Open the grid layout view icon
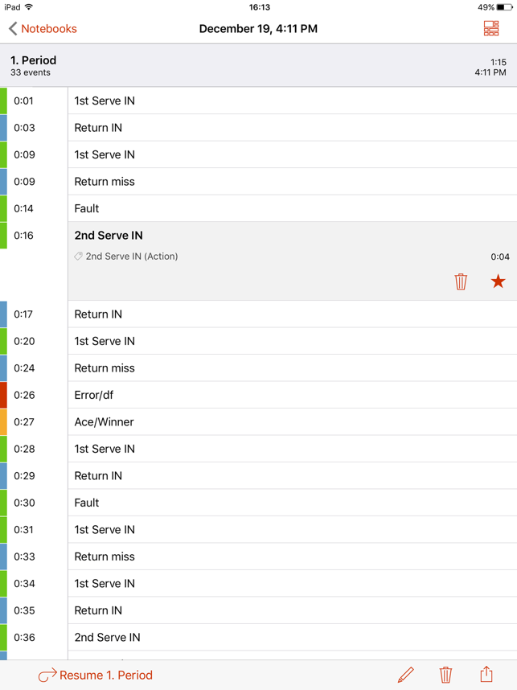The width and height of the screenshot is (517, 690). (491, 29)
